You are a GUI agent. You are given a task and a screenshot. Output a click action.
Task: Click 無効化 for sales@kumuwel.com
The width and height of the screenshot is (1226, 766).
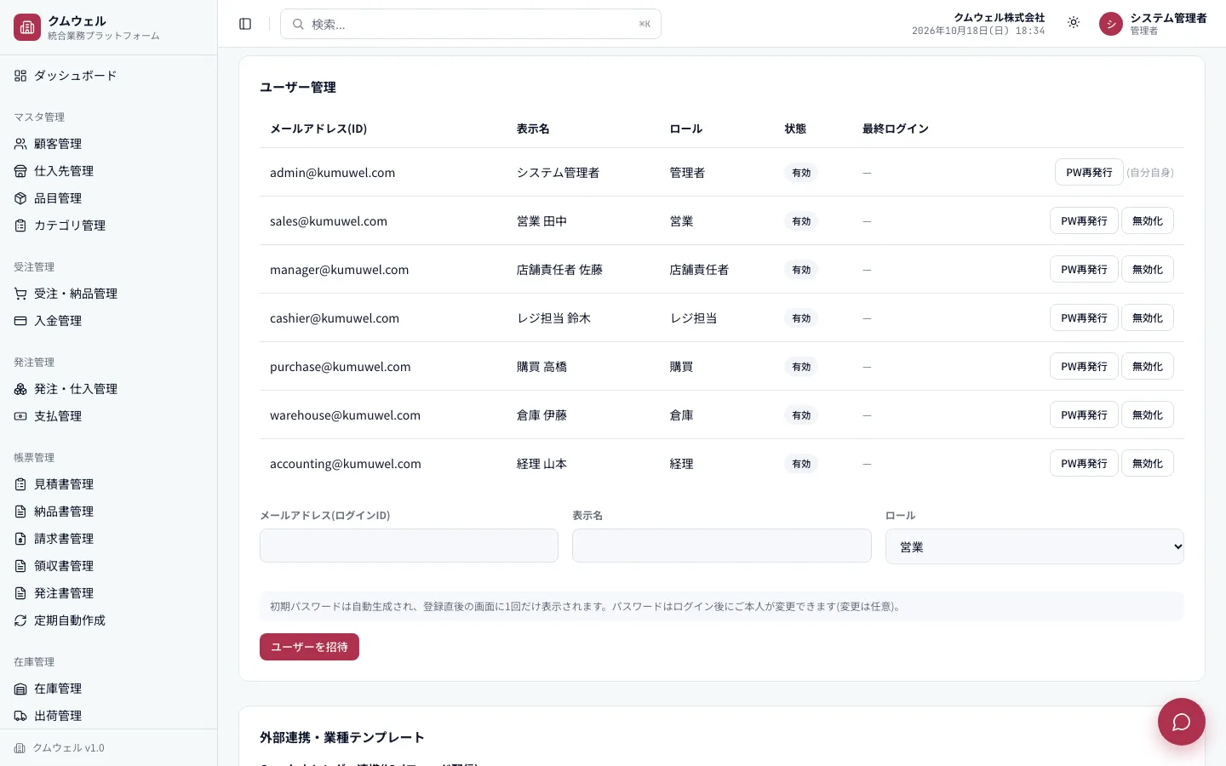(1147, 220)
